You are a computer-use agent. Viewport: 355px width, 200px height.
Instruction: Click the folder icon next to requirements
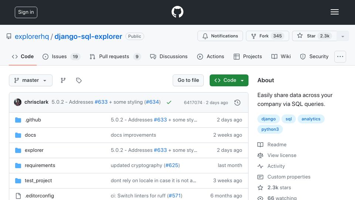coord(18,166)
